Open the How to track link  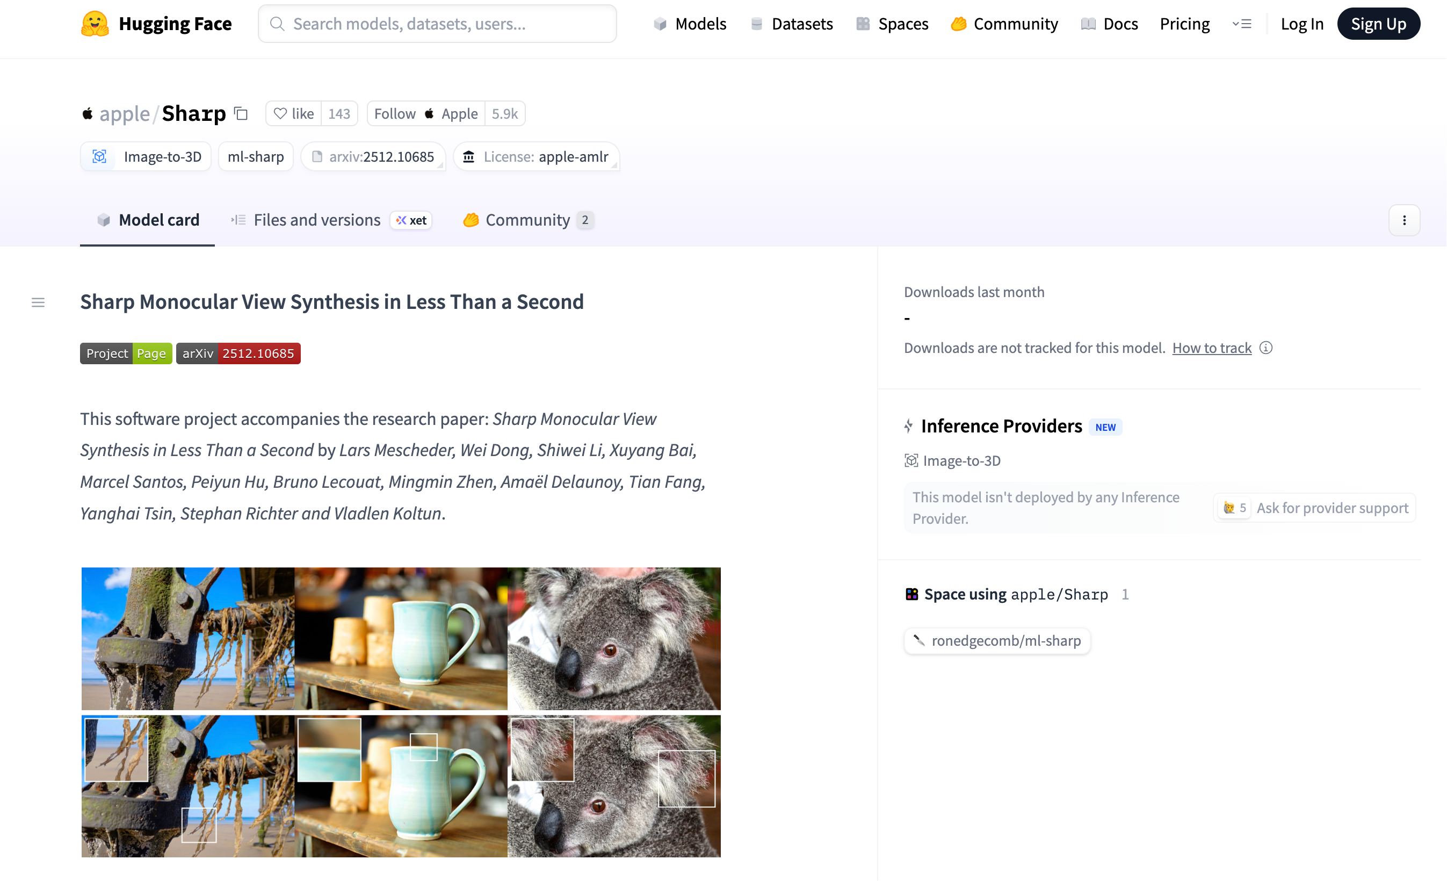click(x=1212, y=348)
